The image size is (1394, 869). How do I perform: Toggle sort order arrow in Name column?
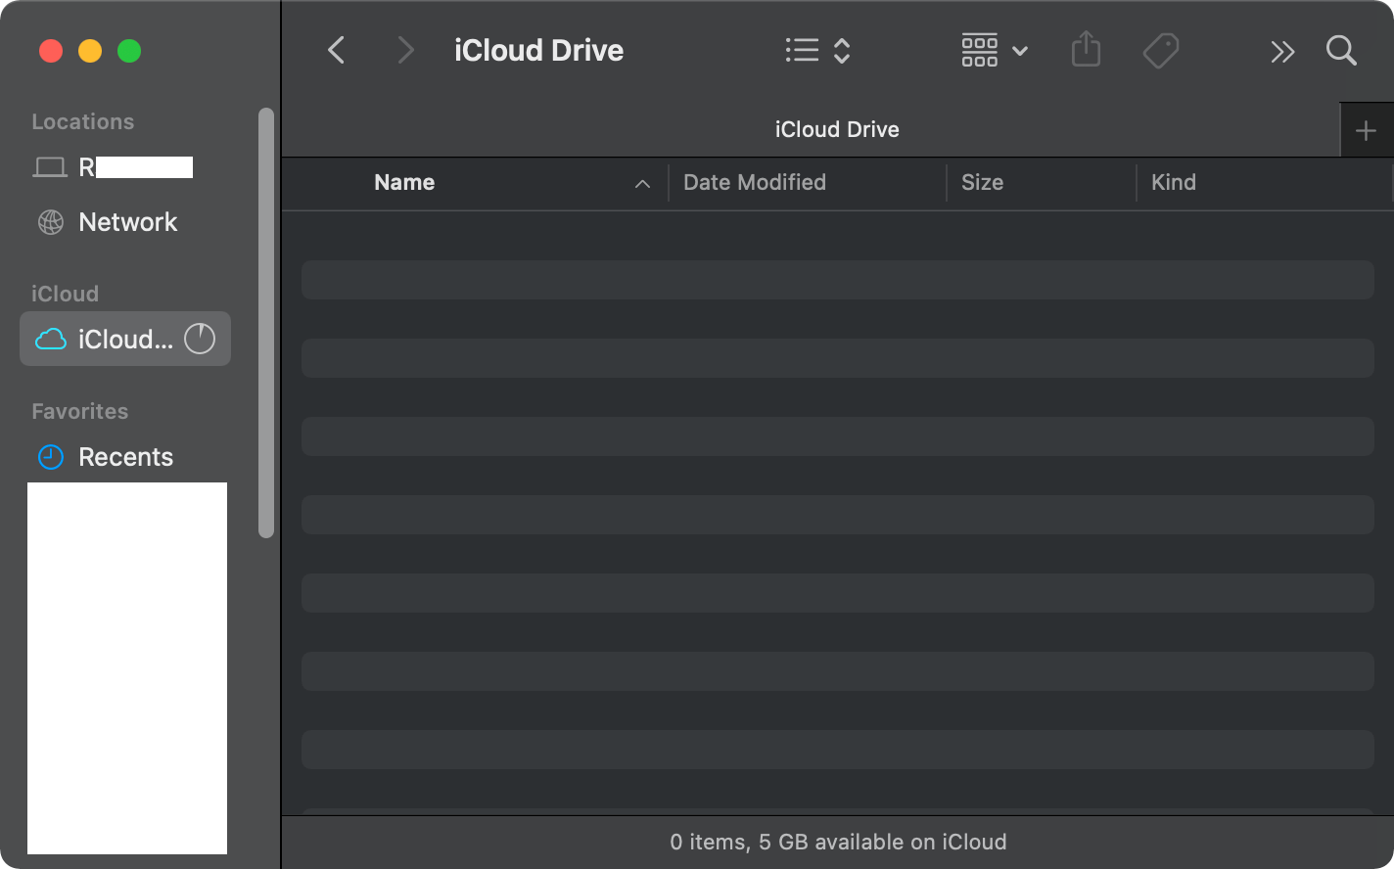(642, 183)
